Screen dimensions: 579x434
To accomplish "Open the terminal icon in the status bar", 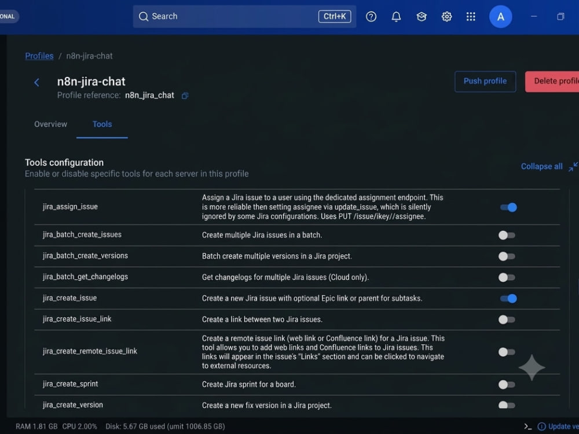I will 527,426.
